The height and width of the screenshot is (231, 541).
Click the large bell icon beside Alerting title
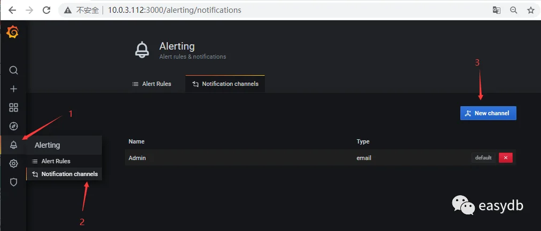tap(142, 50)
